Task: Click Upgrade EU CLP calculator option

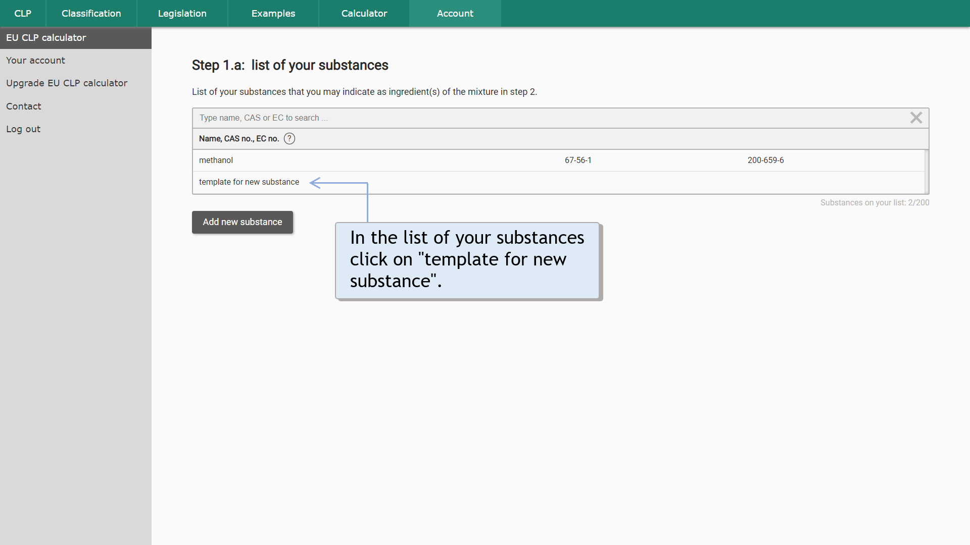Action: 66,83
